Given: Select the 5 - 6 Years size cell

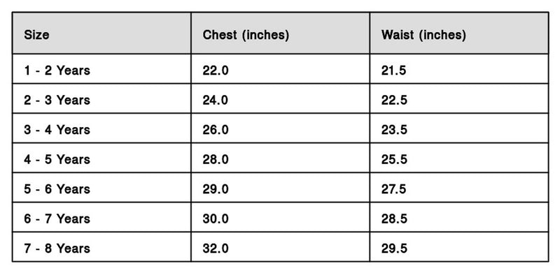Looking at the screenshot, I should coord(101,187).
